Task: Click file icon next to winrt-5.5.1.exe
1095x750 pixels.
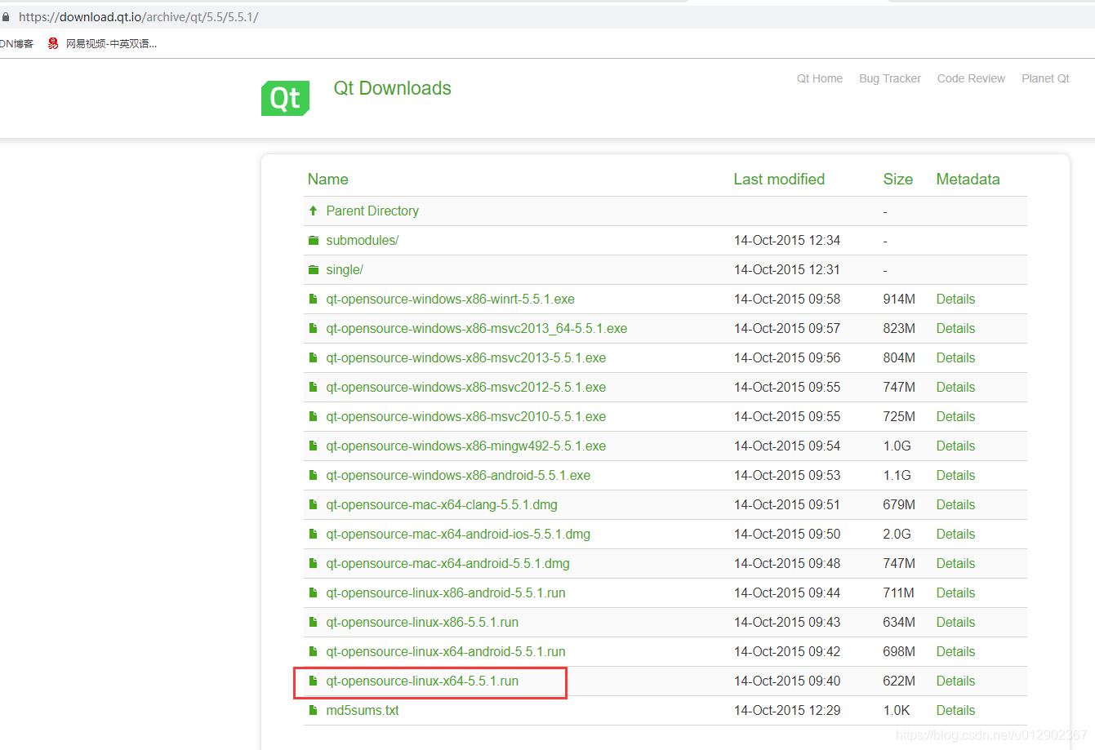Action: tap(313, 300)
